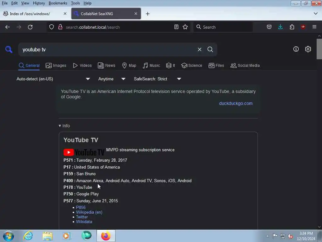
Task: Click the muted volume tray icon
Action: 290,236
